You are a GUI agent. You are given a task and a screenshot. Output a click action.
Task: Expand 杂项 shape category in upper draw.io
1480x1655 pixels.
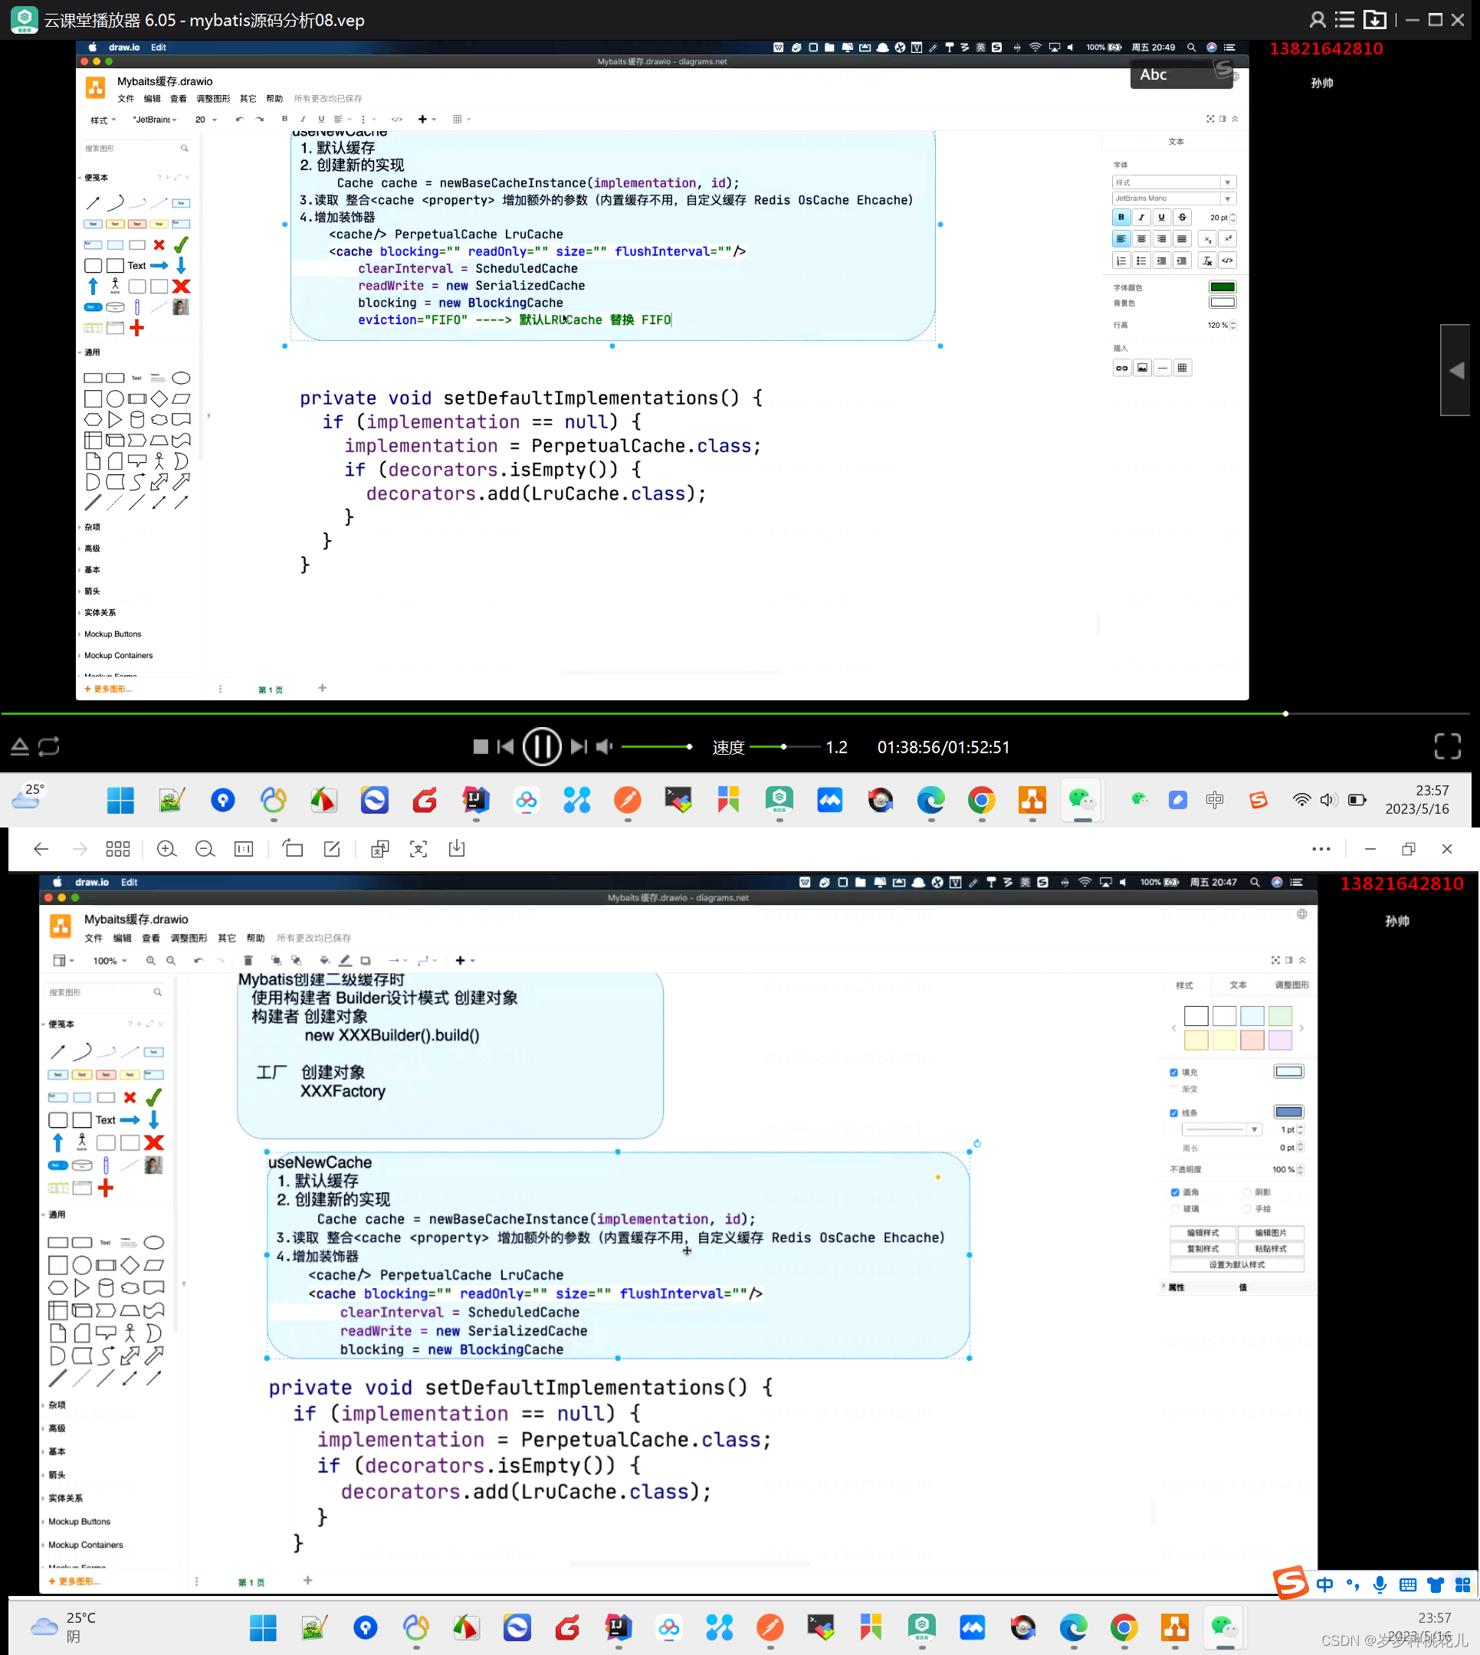tap(92, 526)
